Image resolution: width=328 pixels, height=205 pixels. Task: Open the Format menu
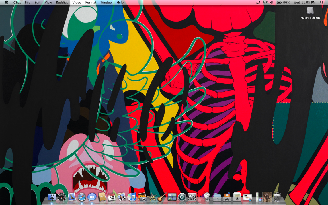point(91,3)
